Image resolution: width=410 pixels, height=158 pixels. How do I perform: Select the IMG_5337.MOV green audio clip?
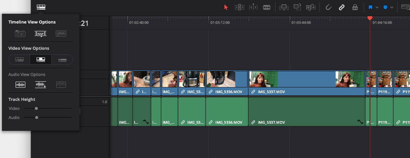tap(307, 112)
